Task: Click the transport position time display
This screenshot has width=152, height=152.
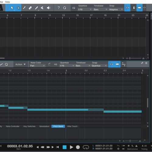Action: (x=20, y=146)
